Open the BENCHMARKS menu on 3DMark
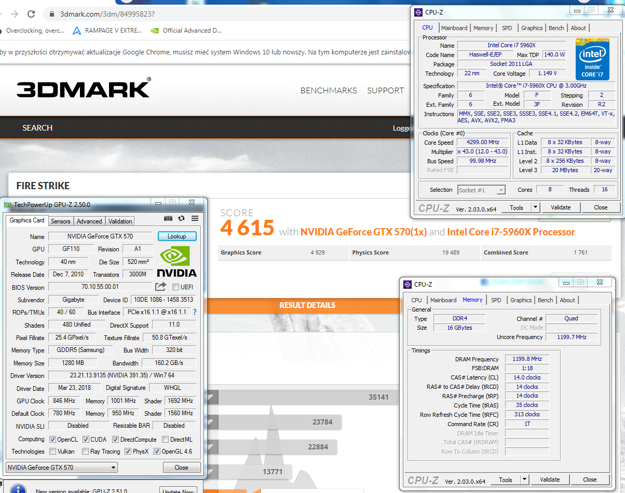The height and width of the screenshot is (493, 625). 329,90
